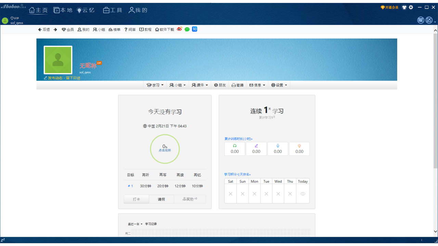This screenshot has width=438, height=246.
Task: Click the eye icon under Today
Action: (302, 194)
